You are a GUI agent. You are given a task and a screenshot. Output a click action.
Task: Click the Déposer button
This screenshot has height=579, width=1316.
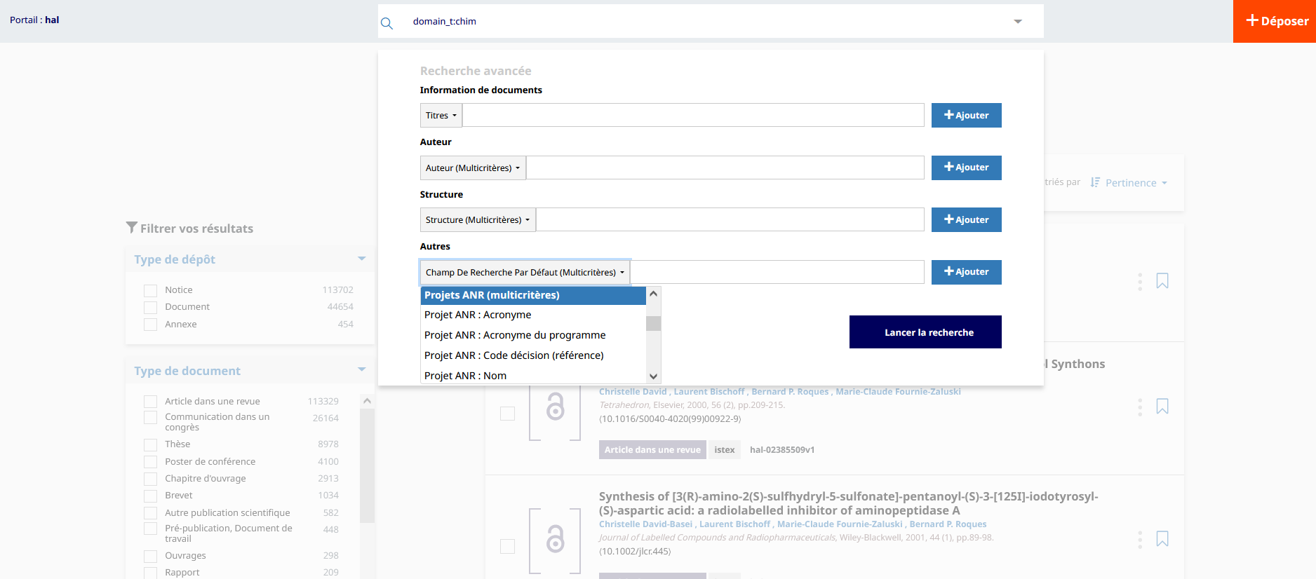pos(1275,21)
